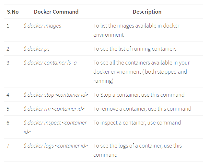Click 'To inspect a container, use command'

137,123
